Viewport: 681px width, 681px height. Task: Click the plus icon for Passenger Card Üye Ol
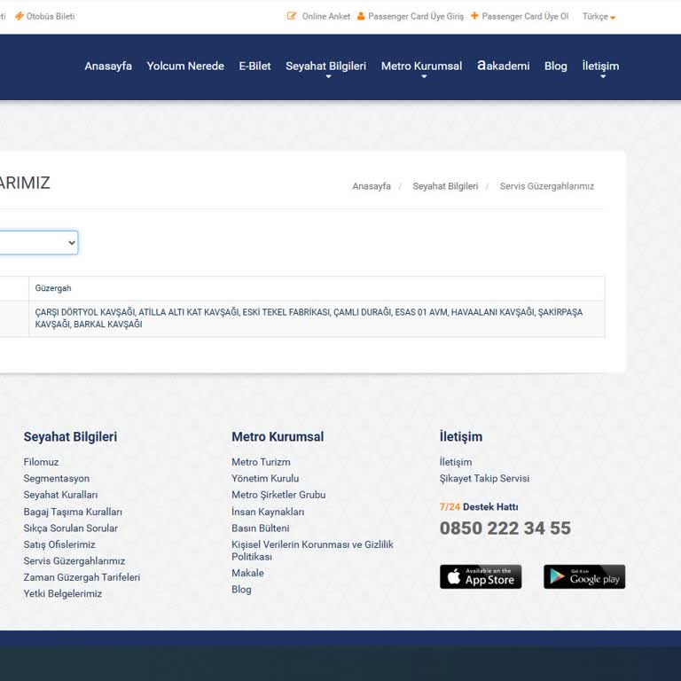pyautogui.click(x=474, y=16)
